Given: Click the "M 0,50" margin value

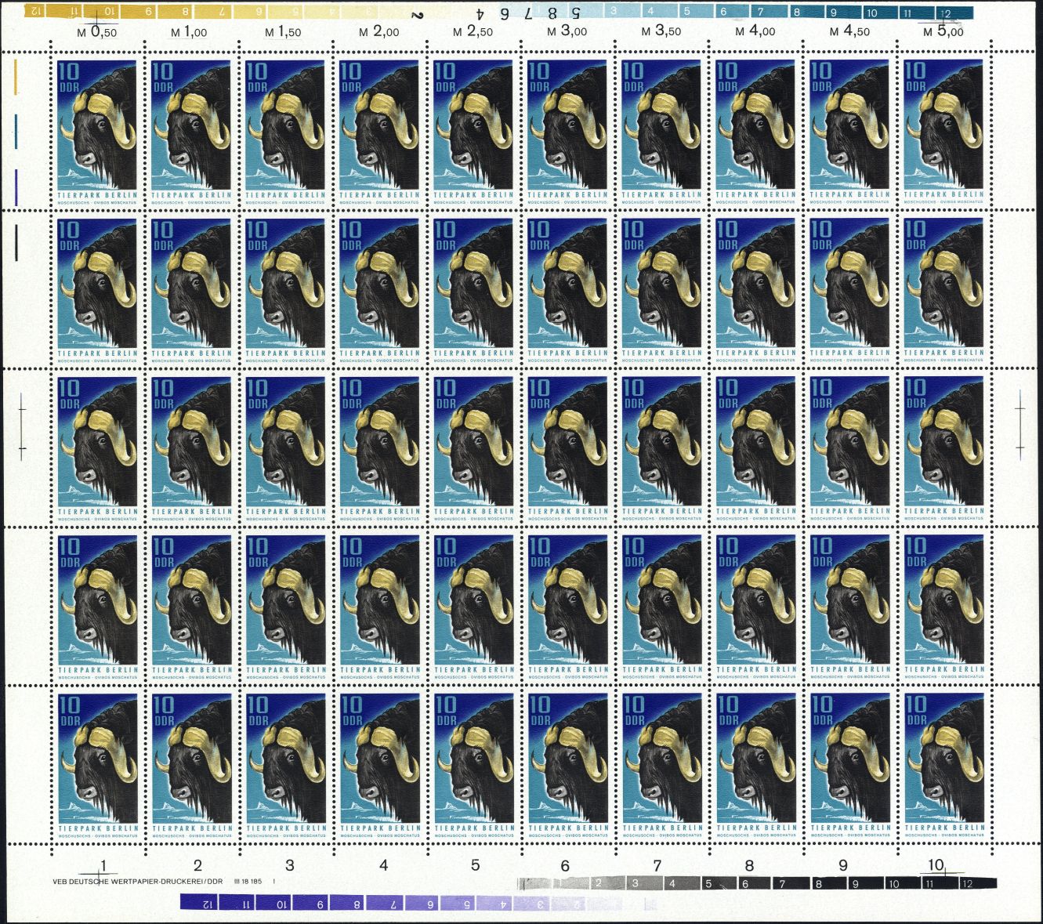Looking at the screenshot, I should 97,32.
